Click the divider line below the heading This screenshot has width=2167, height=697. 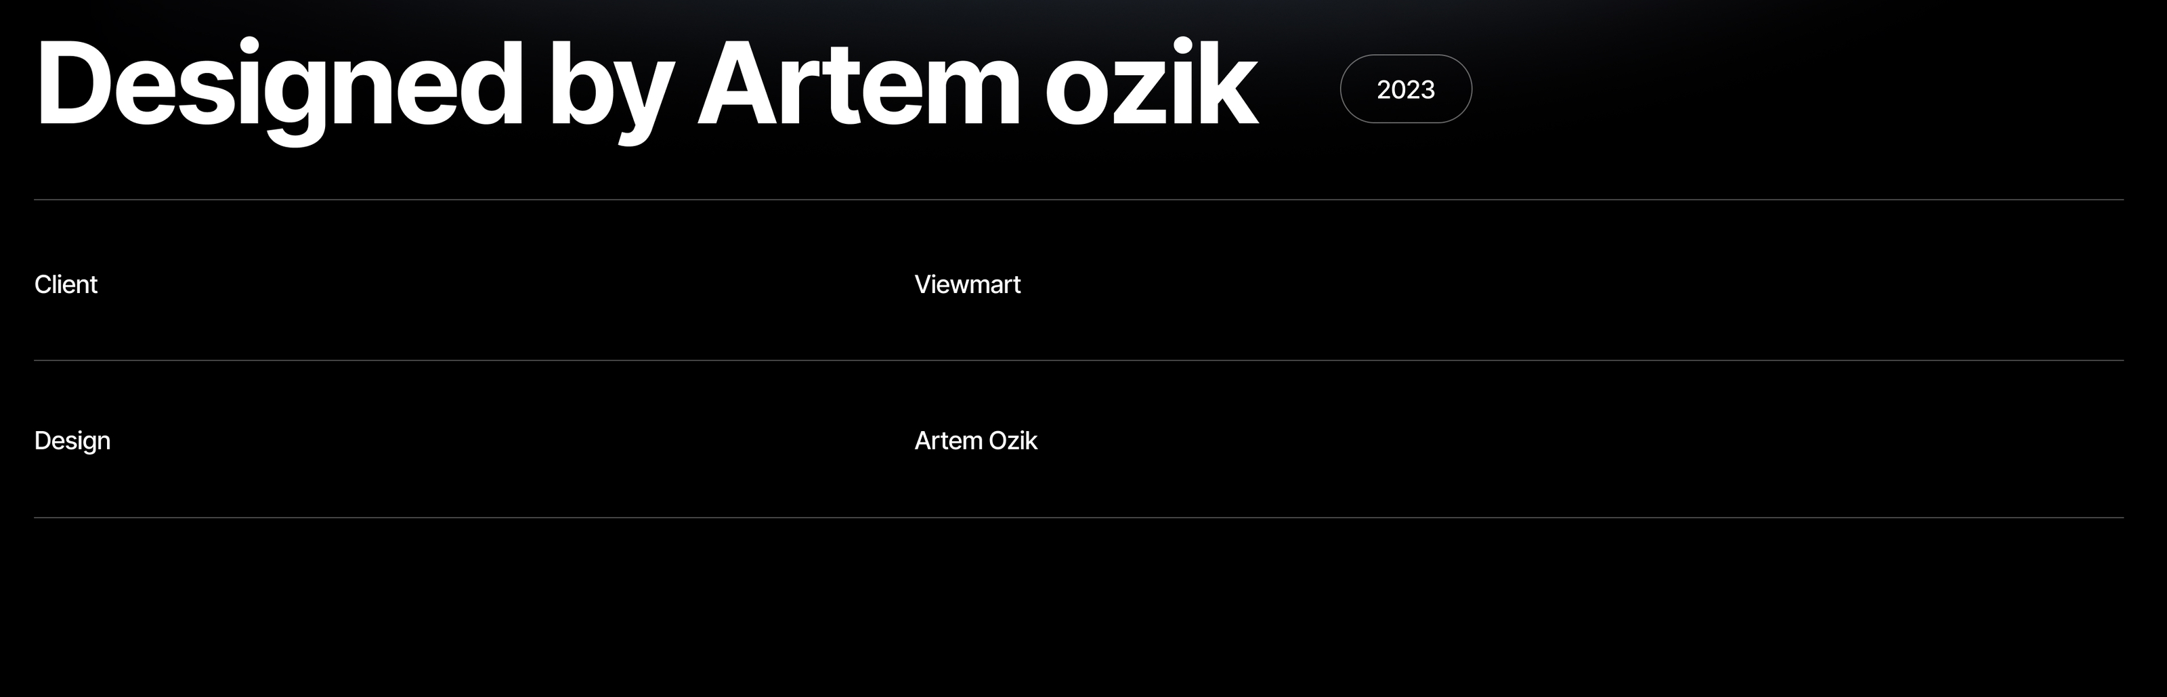tap(1079, 199)
